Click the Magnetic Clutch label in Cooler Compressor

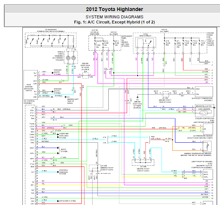pos(203,106)
